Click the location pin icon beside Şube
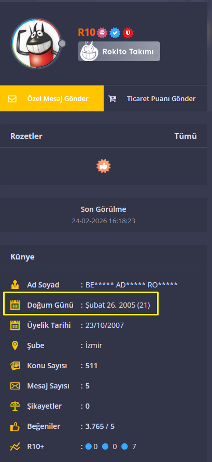The height and width of the screenshot is (462, 212). point(15,345)
